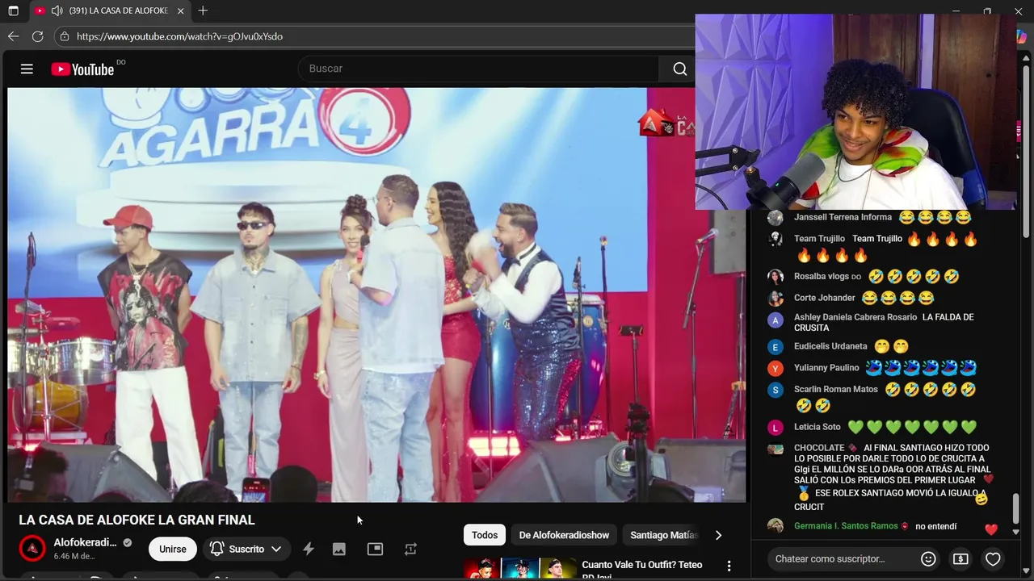Click the image screenshot icon below video
The height and width of the screenshot is (581, 1034).
(339, 549)
